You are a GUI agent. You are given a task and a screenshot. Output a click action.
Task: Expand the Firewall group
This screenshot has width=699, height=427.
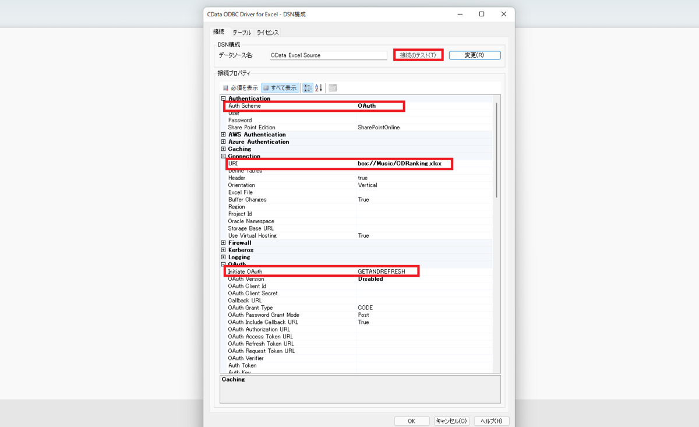(x=223, y=242)
